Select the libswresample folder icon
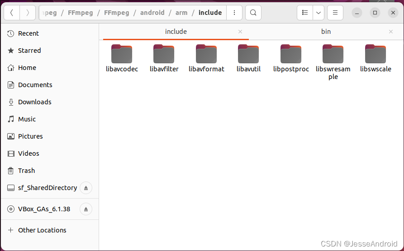Viewport: 404px width, 251px height. (x=333, y=54)
